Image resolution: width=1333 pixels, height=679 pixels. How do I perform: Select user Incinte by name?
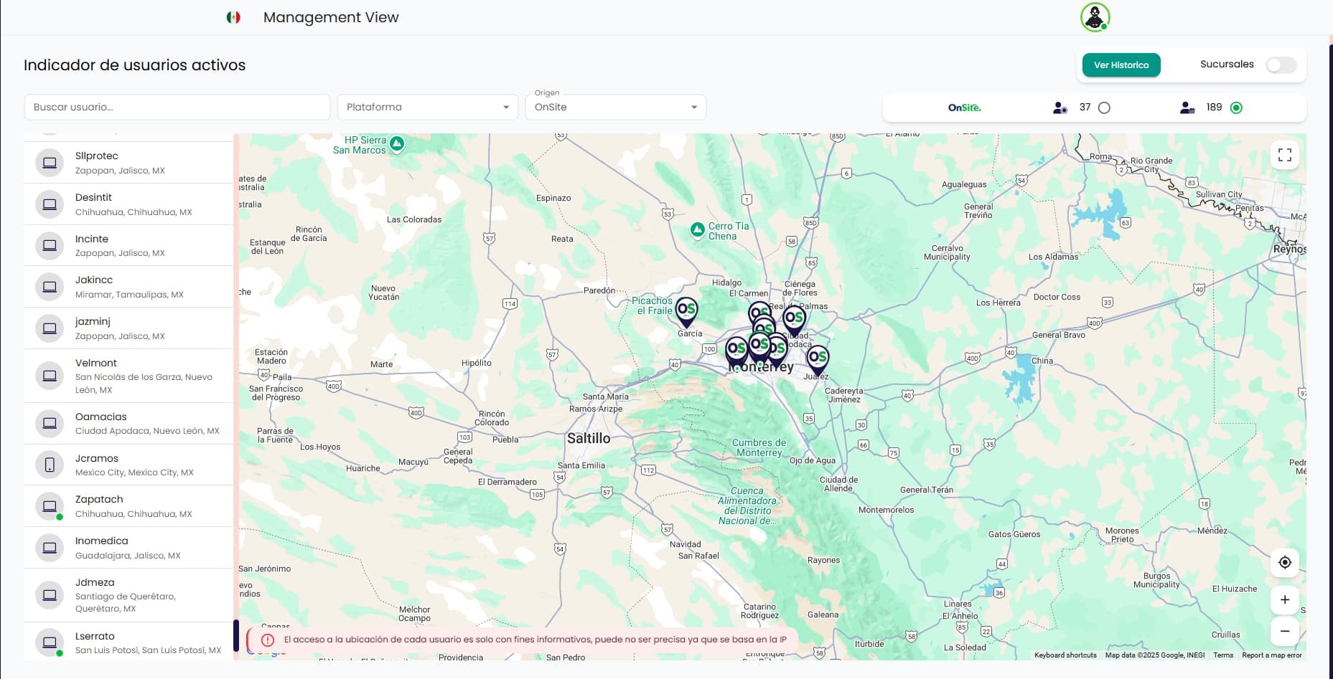92,239
